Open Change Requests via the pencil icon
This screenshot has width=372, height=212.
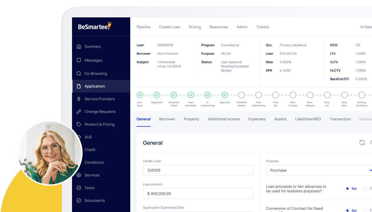[x=79, y=112]
